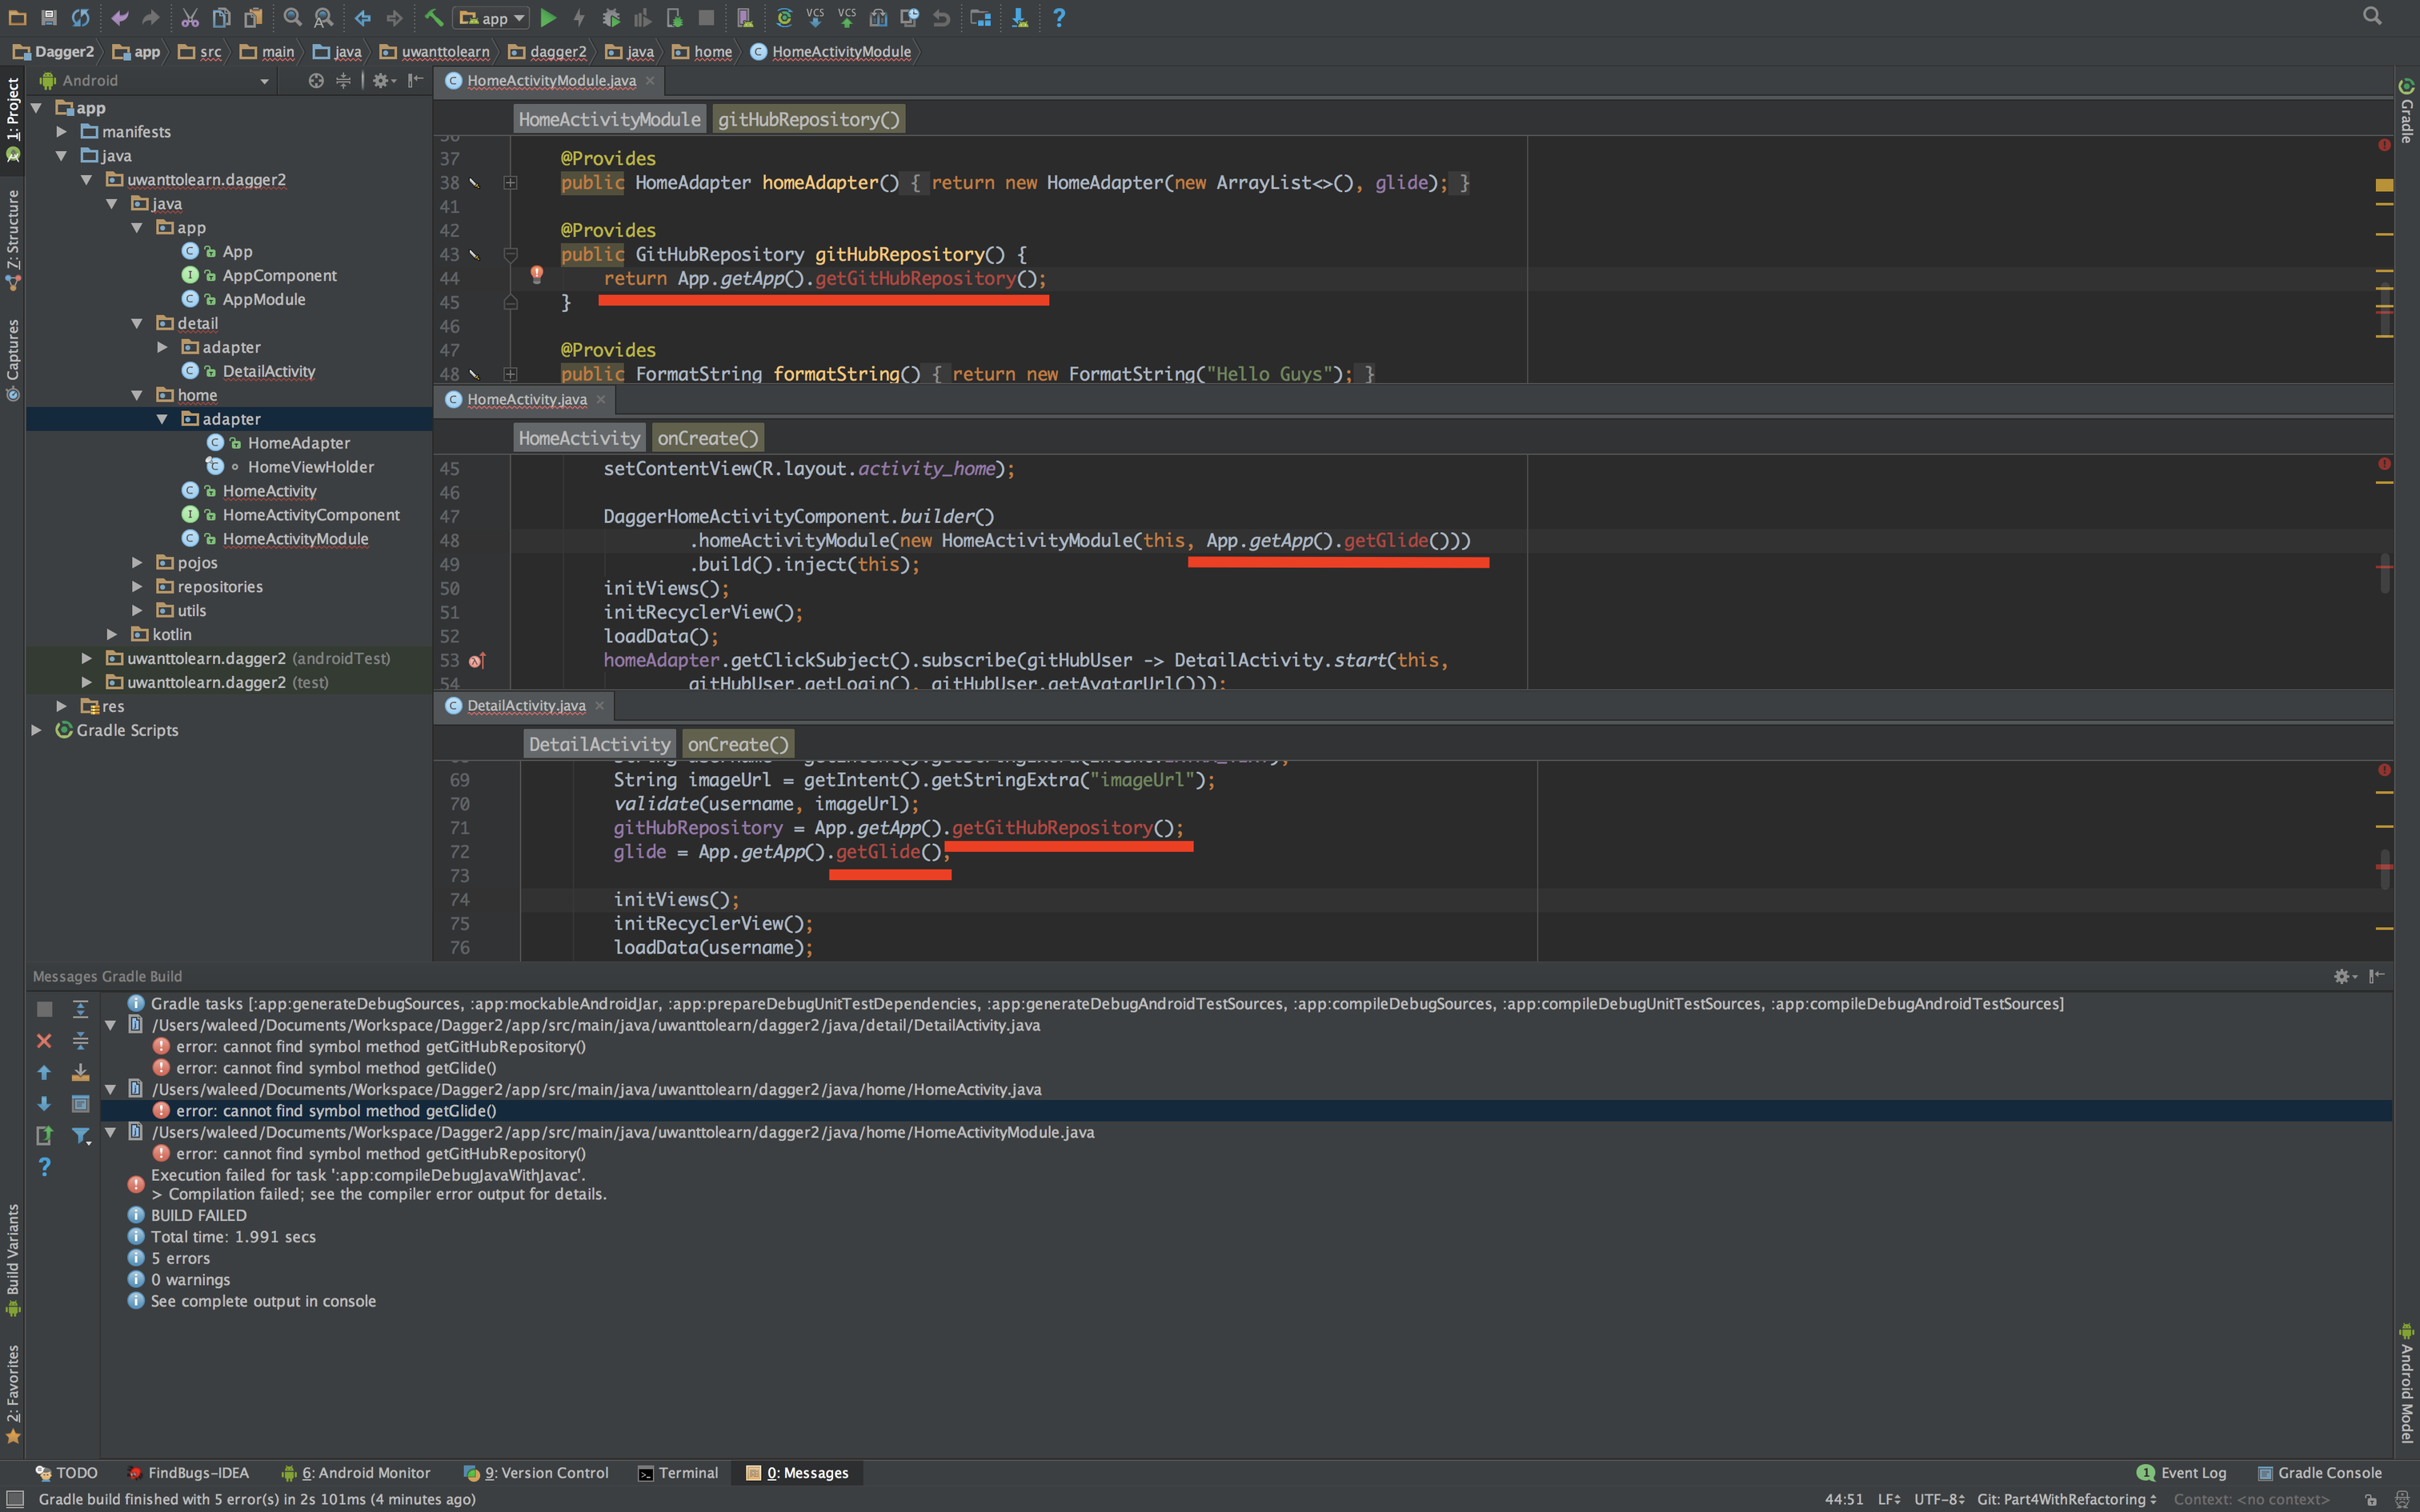Click the Debug app bug icon
2420x1512 pixels.
tap(611, 17)
